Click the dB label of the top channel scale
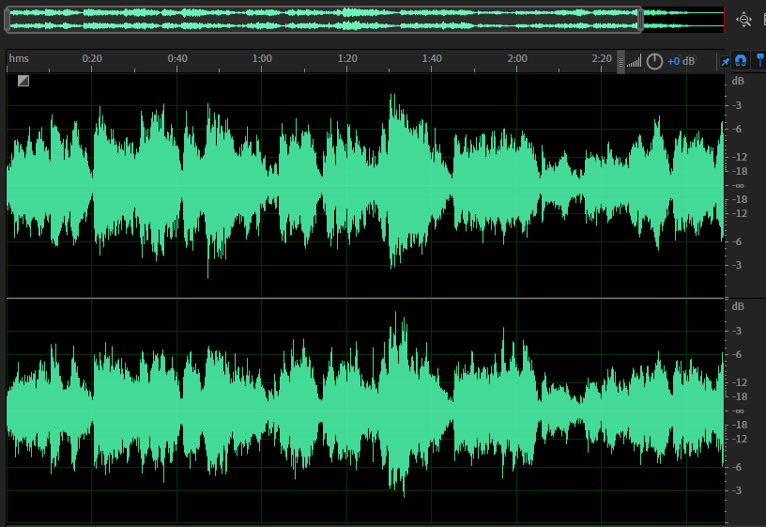This screenshot has width=766, height=527. pos(738,81)
